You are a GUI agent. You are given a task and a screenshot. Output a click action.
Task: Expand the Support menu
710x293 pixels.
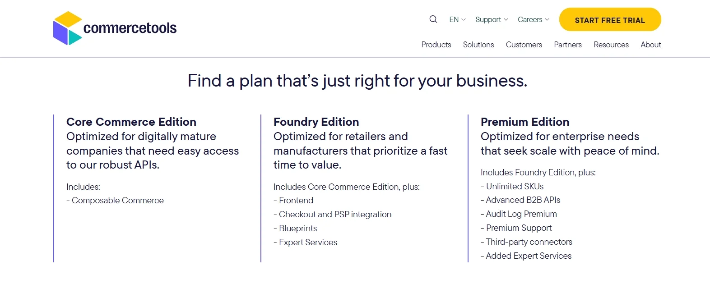click(492, 19)
